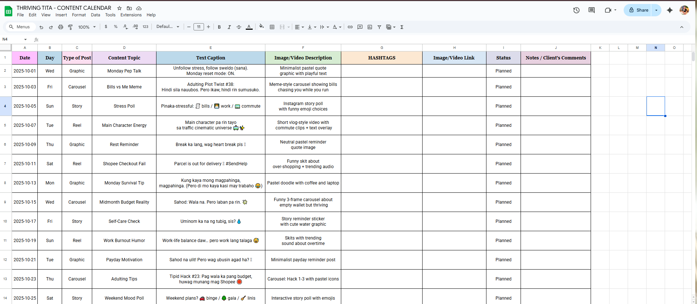Open the zoom 100% dropdown
The height and width of the screenshot is (304, 697).
click(x=87, y=27)
